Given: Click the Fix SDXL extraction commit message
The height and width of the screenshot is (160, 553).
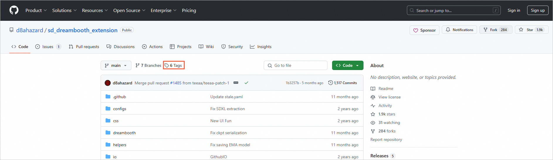Looking at the screenshot, I should pyautogui.click(x=227, y=109).
